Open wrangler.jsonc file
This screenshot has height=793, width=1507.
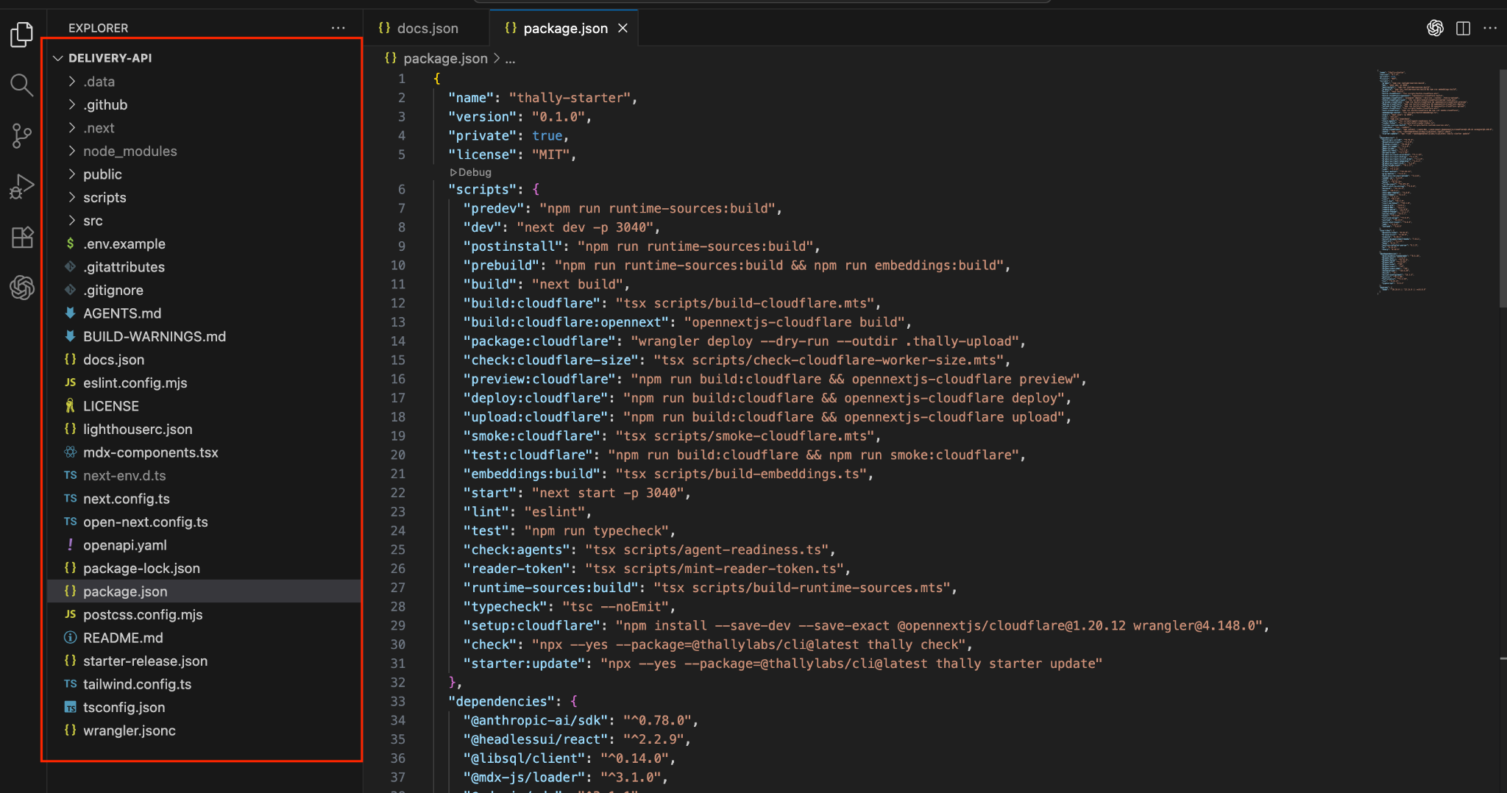(x=204, y=730)
